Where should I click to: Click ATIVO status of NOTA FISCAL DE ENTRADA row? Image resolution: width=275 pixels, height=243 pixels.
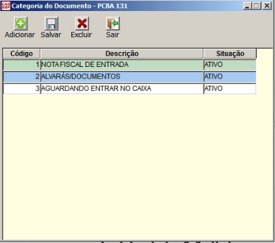tap(230, 64)
